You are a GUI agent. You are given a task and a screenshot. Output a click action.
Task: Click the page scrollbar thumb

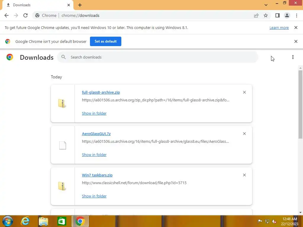[300, 104]
